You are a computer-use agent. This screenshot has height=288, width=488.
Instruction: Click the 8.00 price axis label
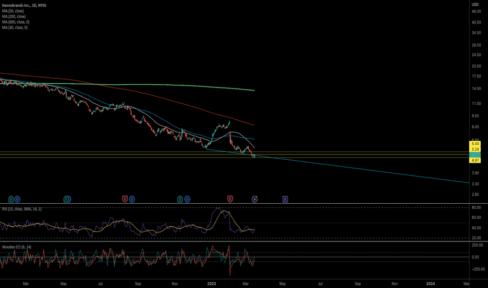coord(475,127)
